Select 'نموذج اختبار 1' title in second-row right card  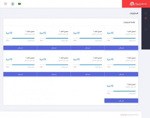[x=131, y=58]
